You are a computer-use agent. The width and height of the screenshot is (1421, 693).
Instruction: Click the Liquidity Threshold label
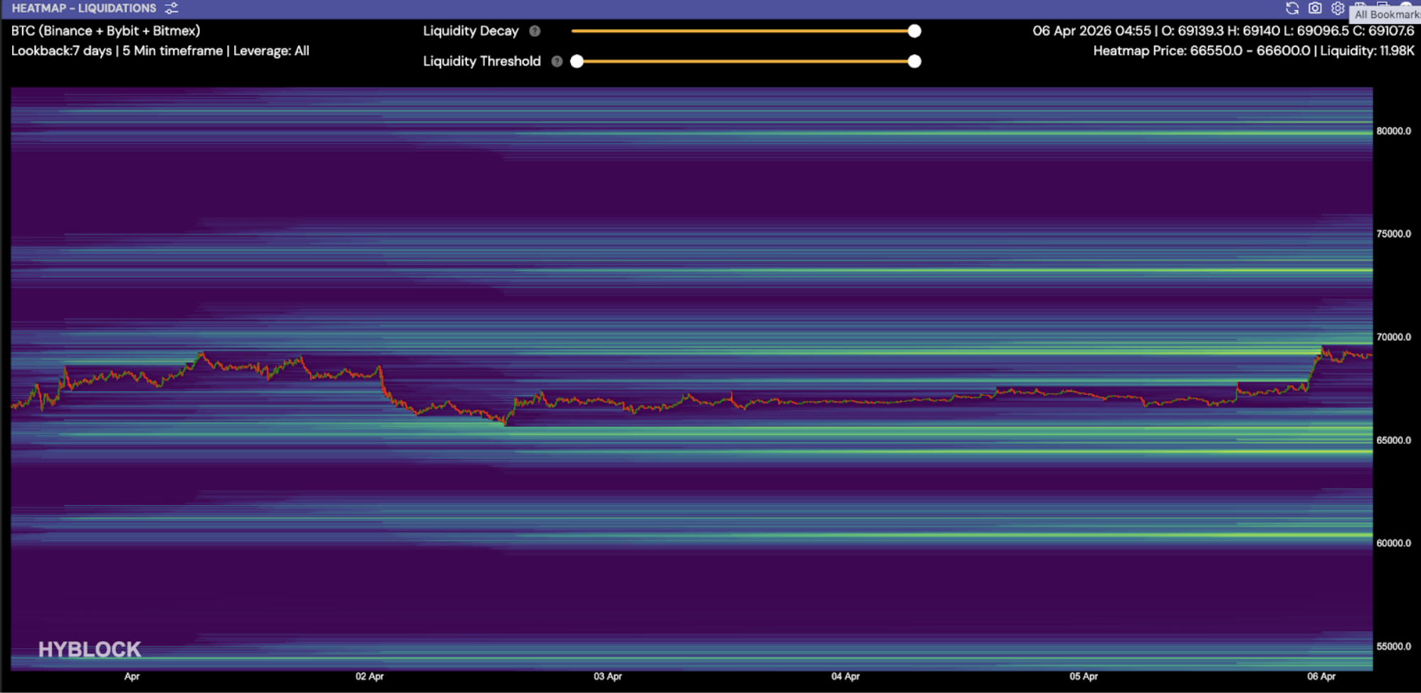482,62
